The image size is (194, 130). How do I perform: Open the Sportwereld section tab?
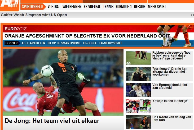32,7
